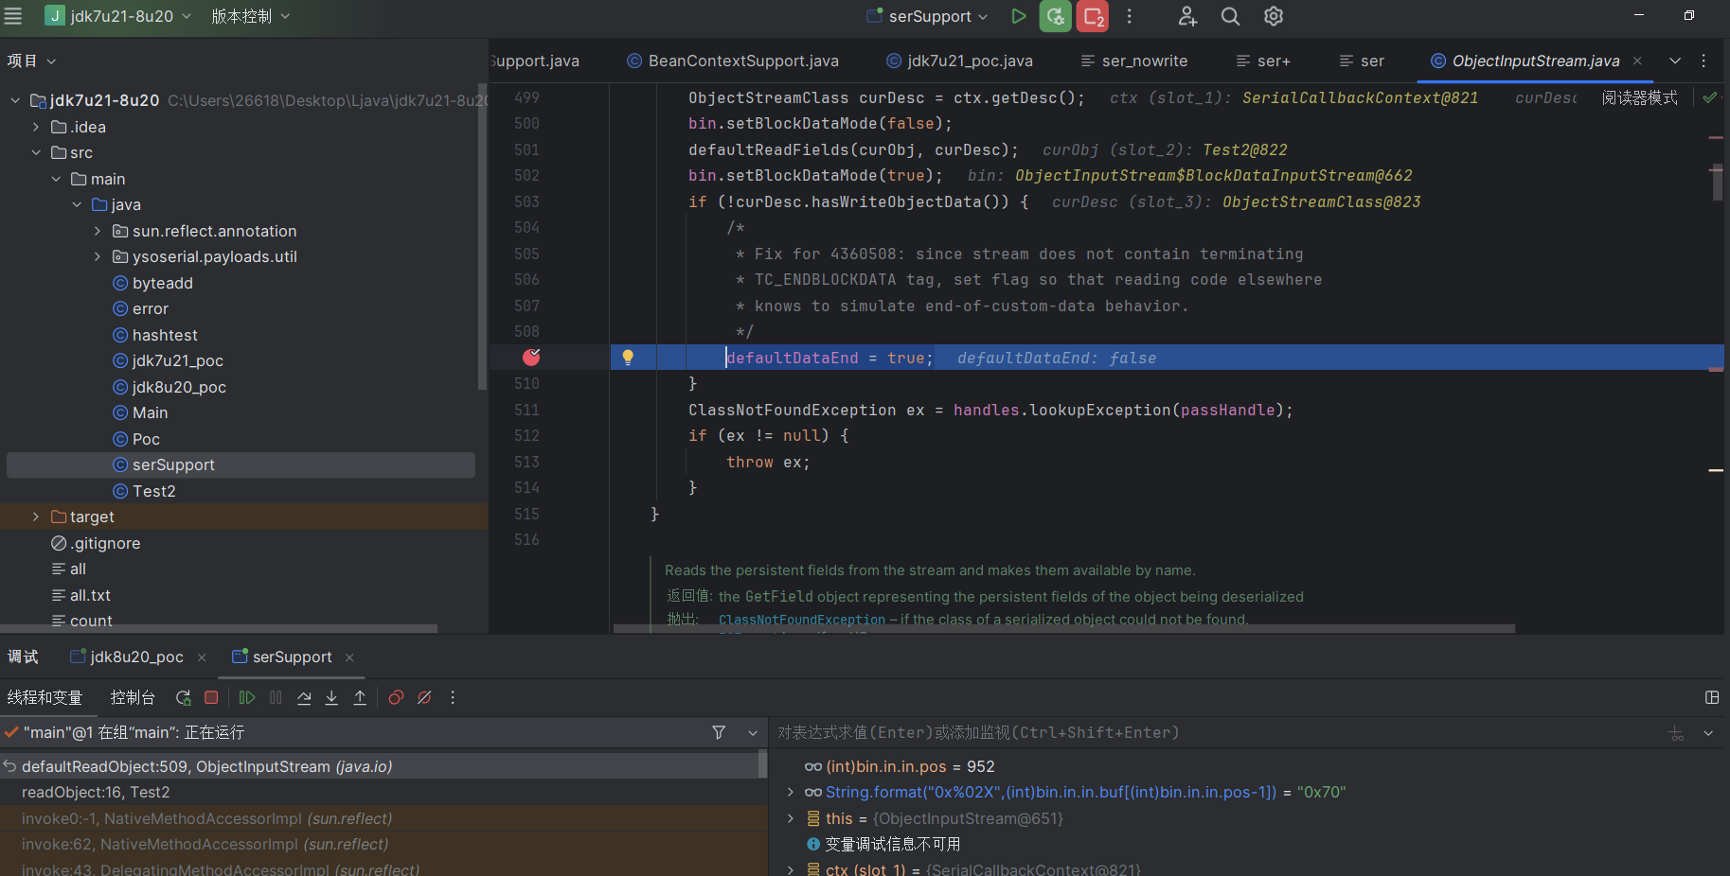Select 线程和变量 threads and variables tab
1730x876 pixels.
coord(45,697)
